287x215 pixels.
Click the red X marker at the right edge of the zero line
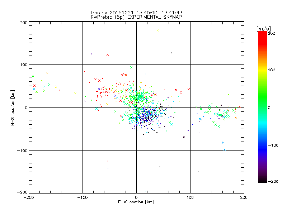click(240, 106)
